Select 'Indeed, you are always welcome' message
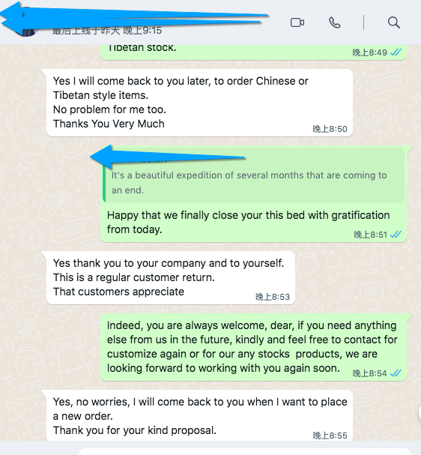 (x=253, y=347)
